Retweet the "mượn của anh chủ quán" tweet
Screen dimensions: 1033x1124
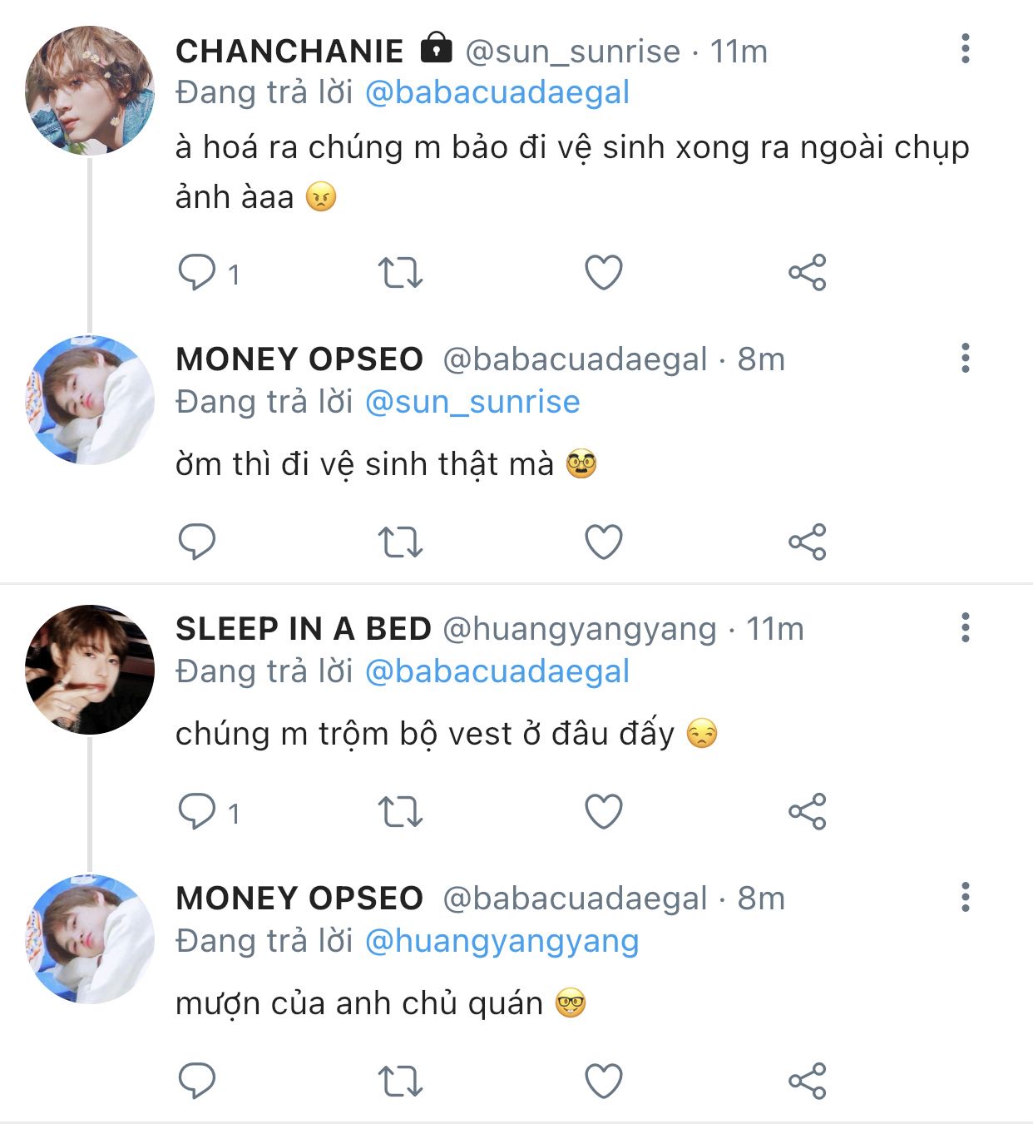point(400,1081)
